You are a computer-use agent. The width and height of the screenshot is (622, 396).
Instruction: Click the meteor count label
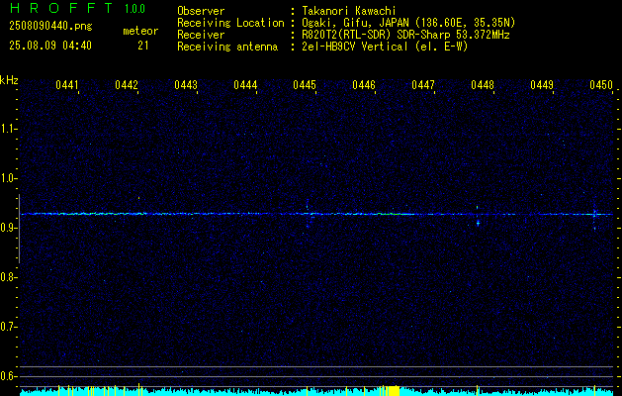[x=140, y=31]
